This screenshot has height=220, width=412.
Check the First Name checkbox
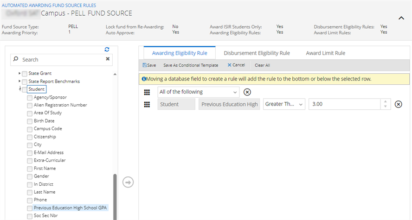pos(30,169)
